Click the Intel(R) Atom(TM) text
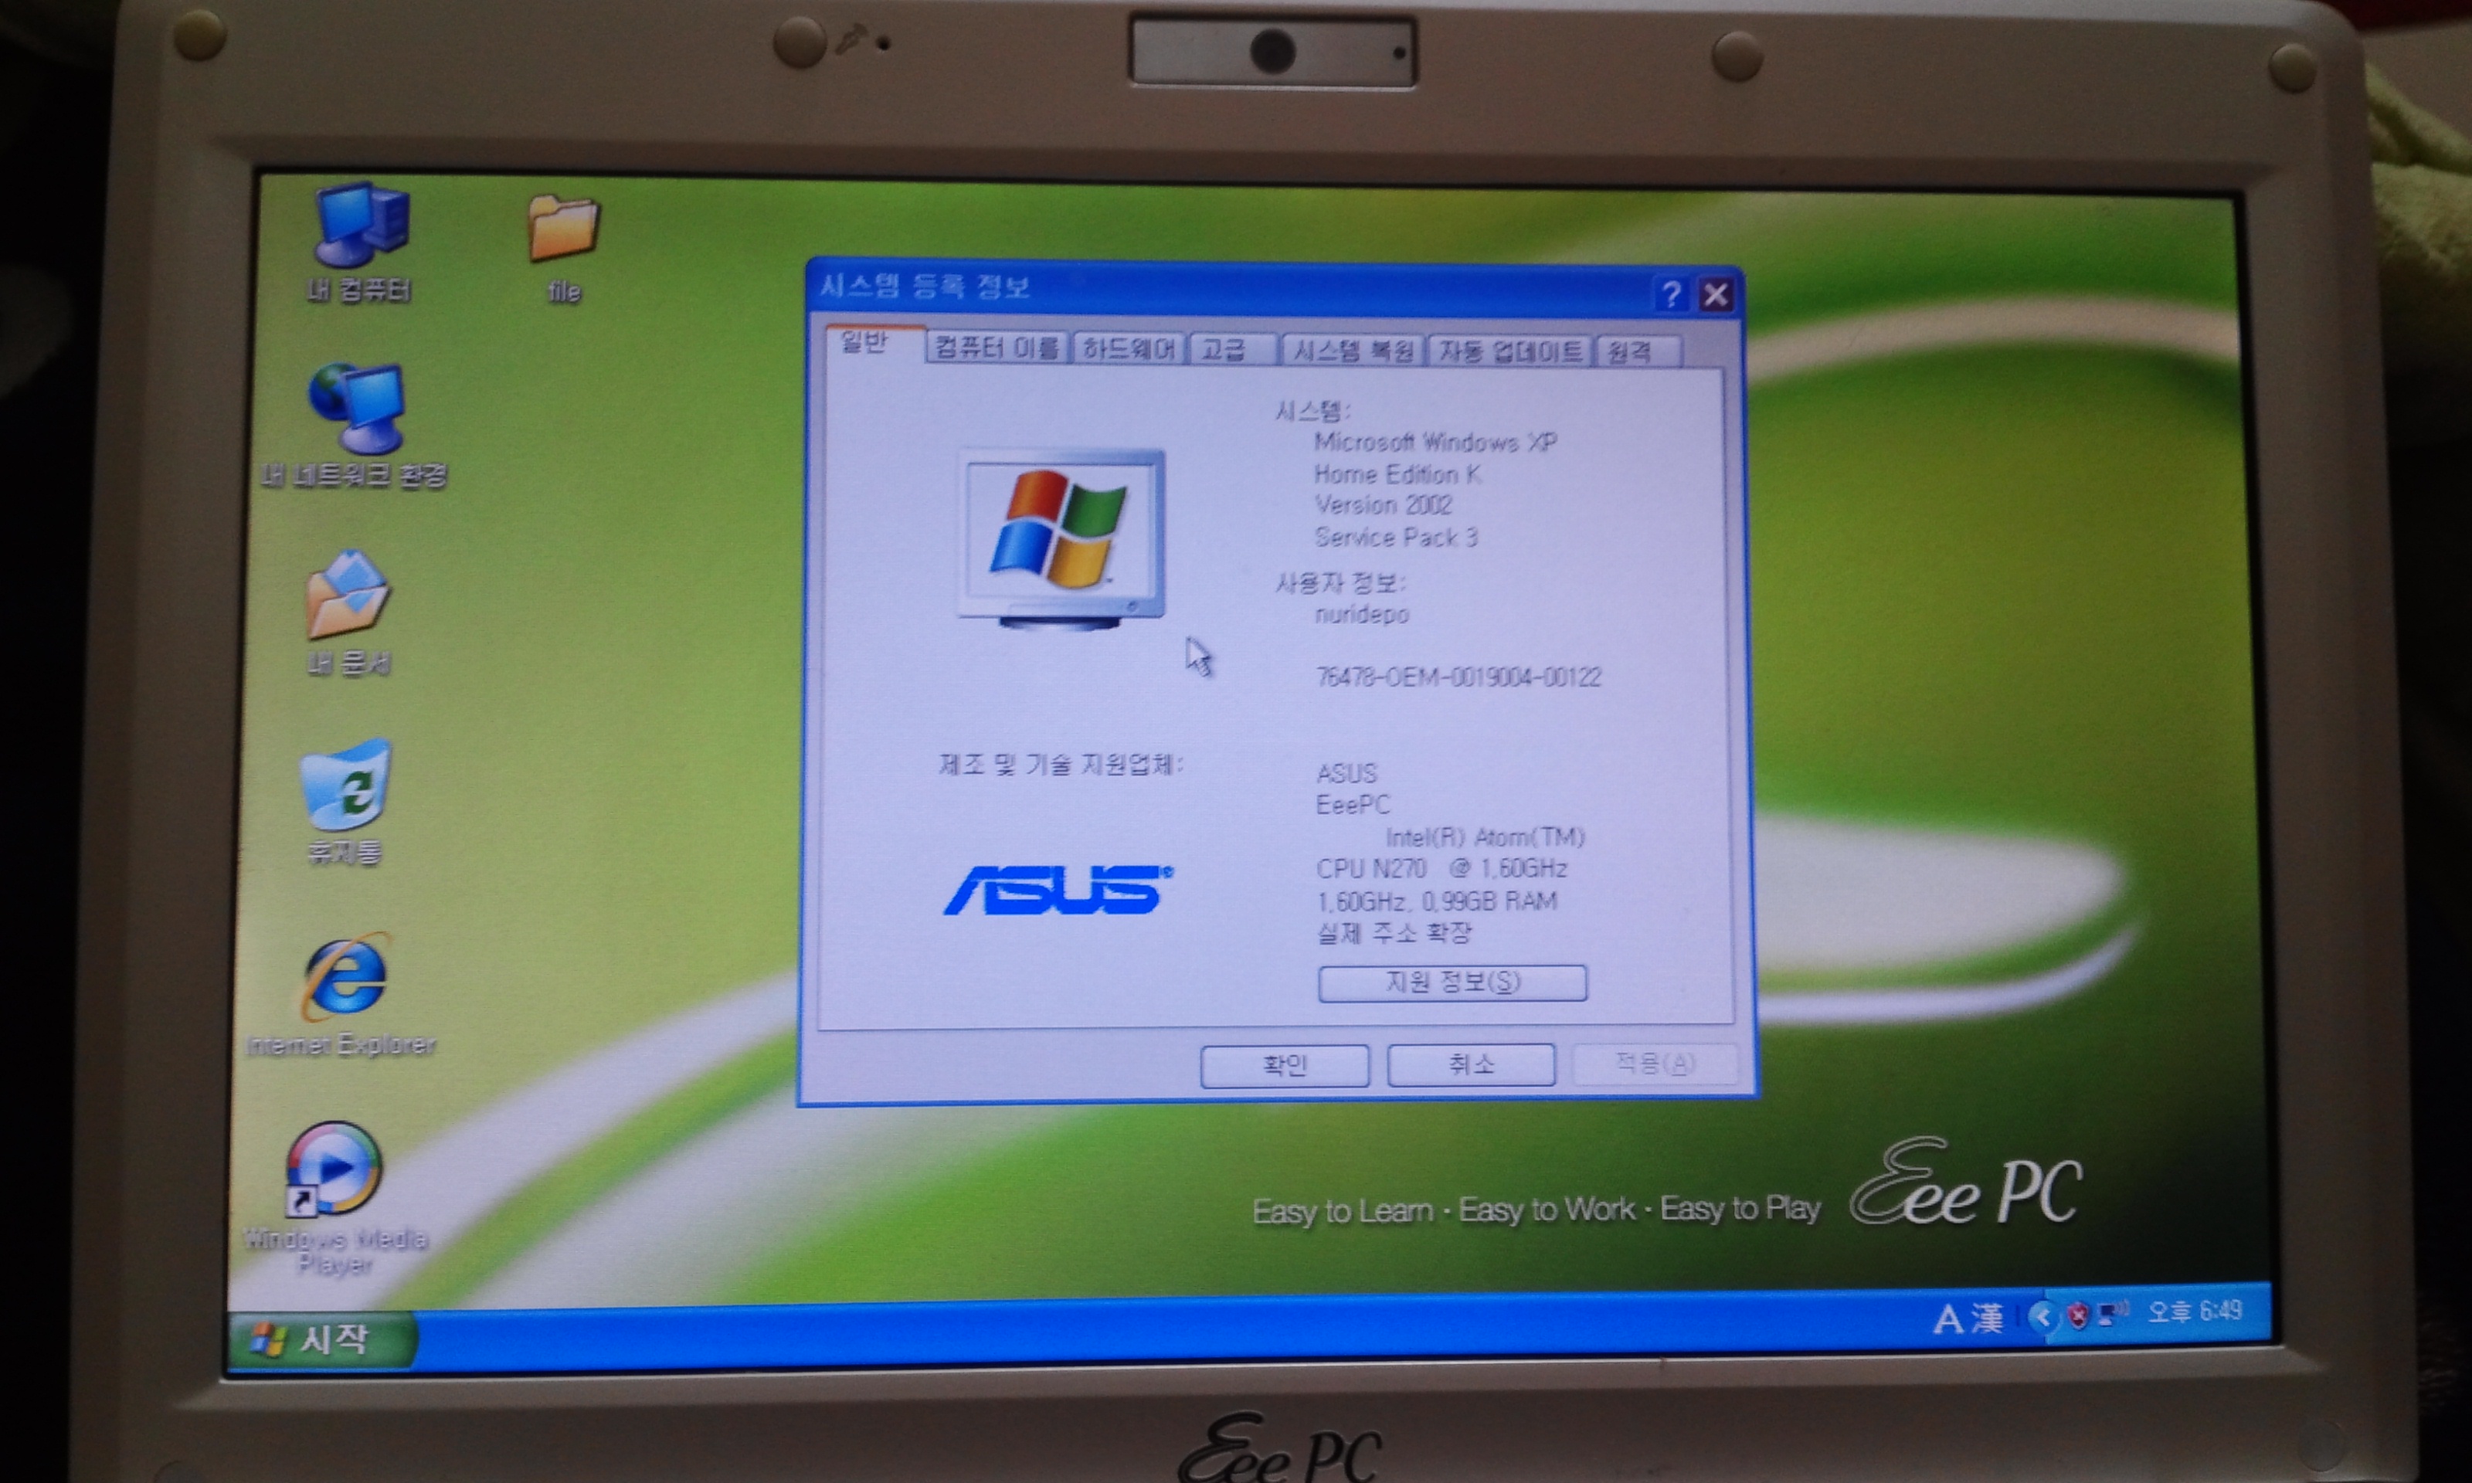Image resolution: width=2472 pixels, height=1483 pixels. pyautogui.click(x=1485, y=837)
